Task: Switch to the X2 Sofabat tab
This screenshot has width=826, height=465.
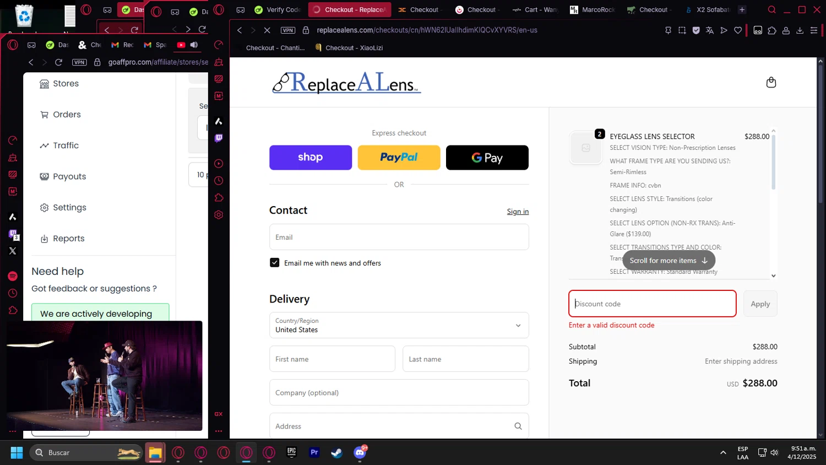Action: (708, 10)
